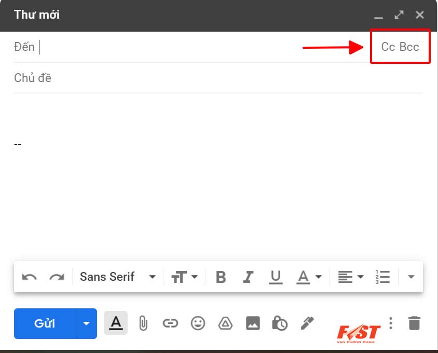This screenshot has width=438, height=353.
Task: Open the send options arrow beside Gửi
Action: tap(86, 323)
